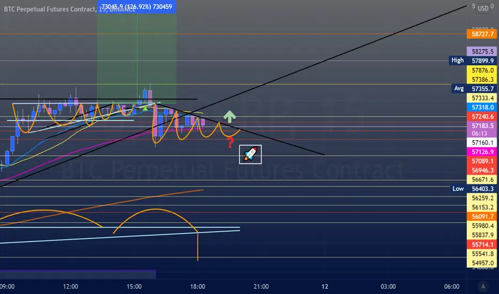Click the 57876.0 yellow price label

click(x=482, y=70)
